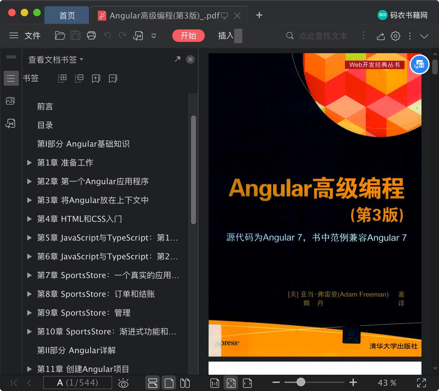This screenshot has width=439, height=391.
Task: Click the zoom out minus button
Action: pos(276,382)
